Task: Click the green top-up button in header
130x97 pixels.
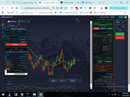Action: pyautogui.click(x=121, y=17)
